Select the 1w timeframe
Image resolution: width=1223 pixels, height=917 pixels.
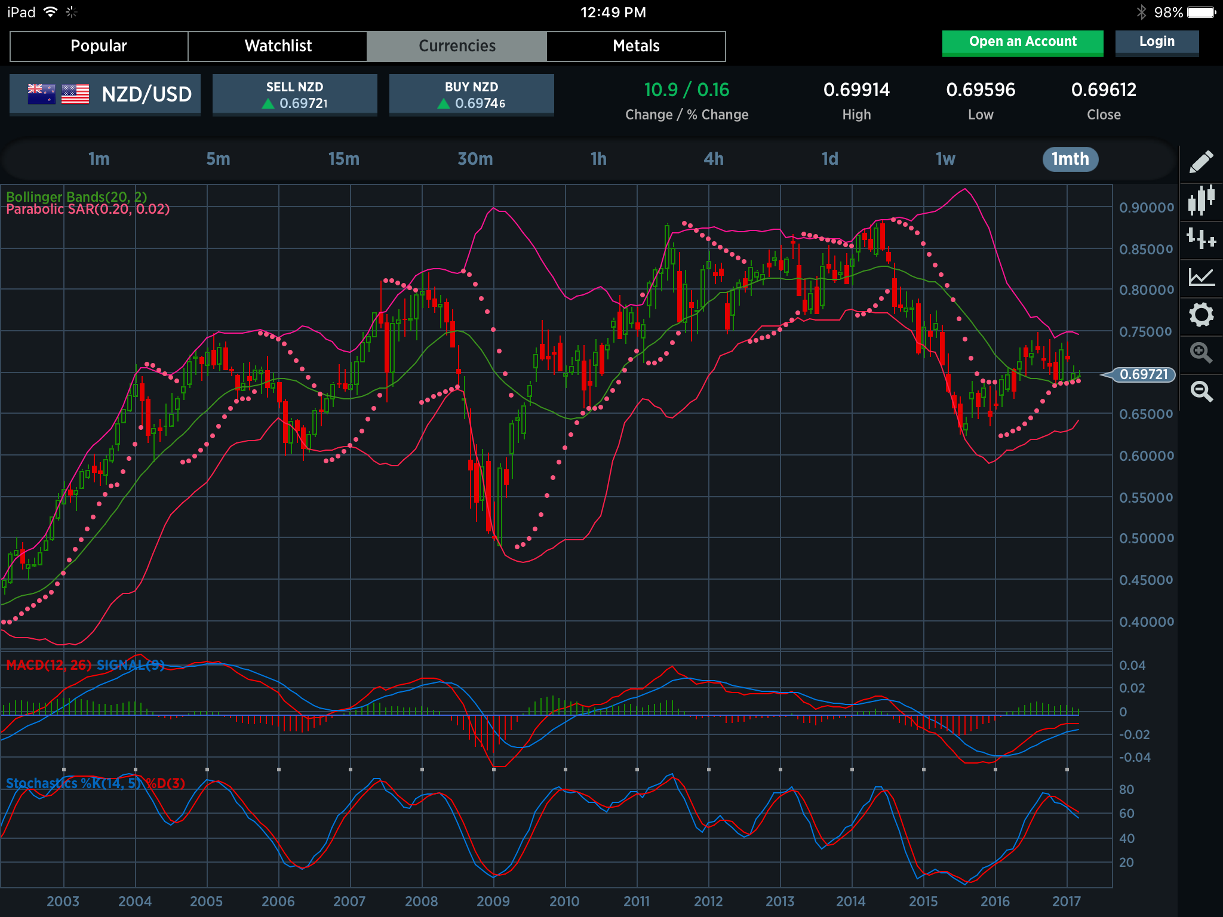pos(945,159)
